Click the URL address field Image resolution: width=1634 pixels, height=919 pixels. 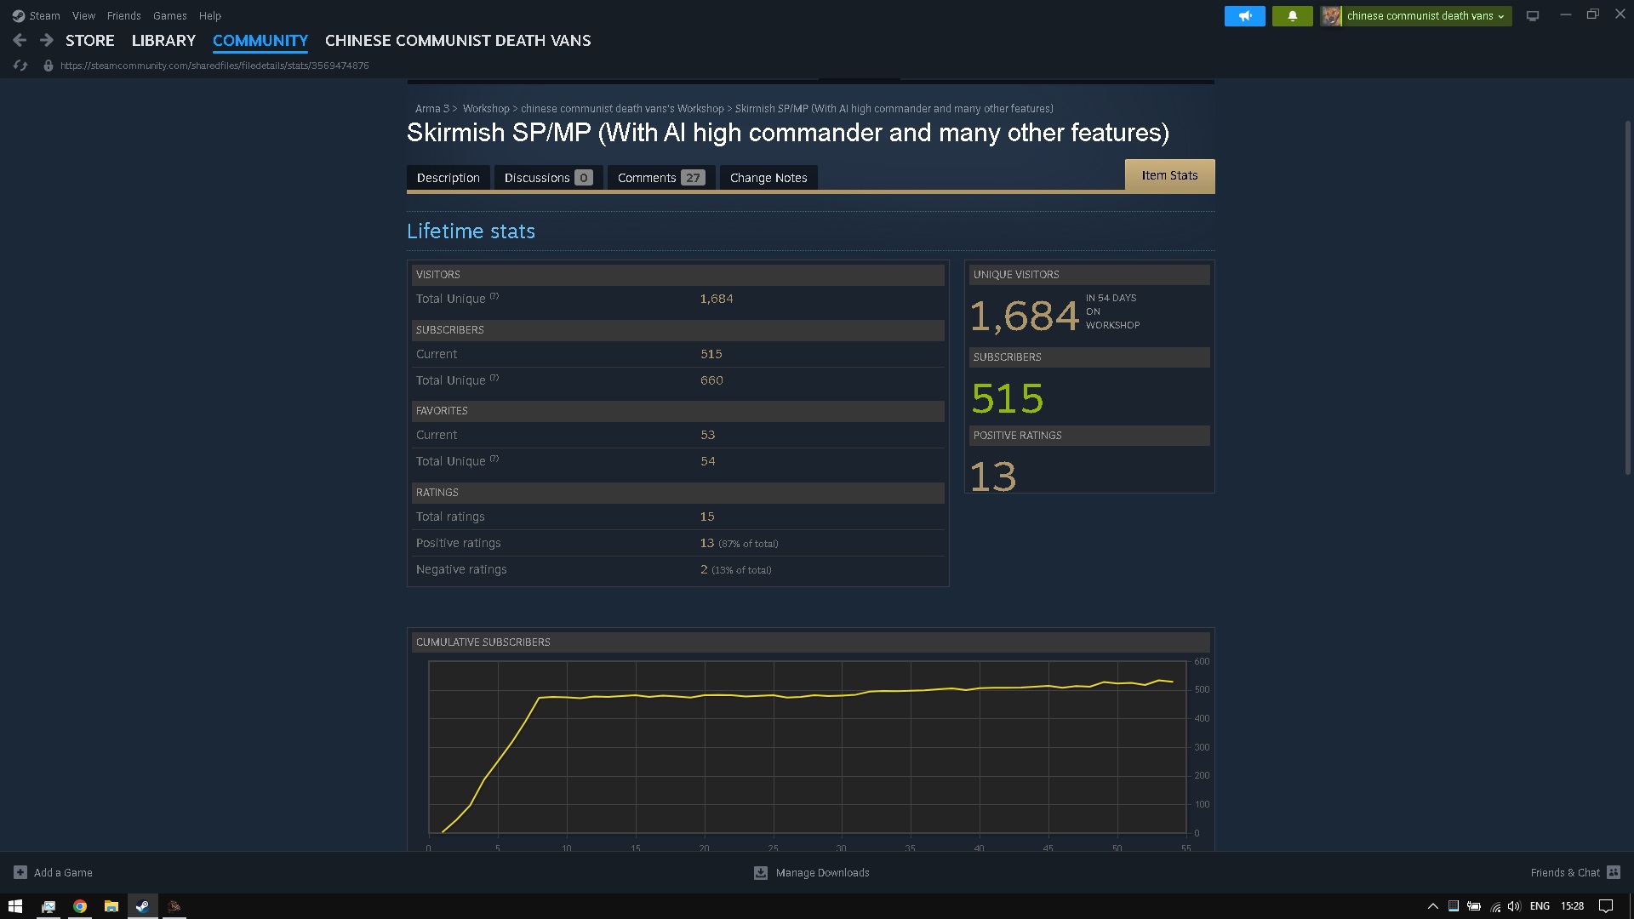pyautogui.click(x=214, y=66)
